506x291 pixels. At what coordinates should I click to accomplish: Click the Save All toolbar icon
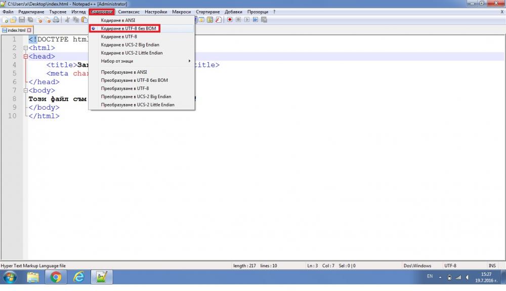coord(30,20)
